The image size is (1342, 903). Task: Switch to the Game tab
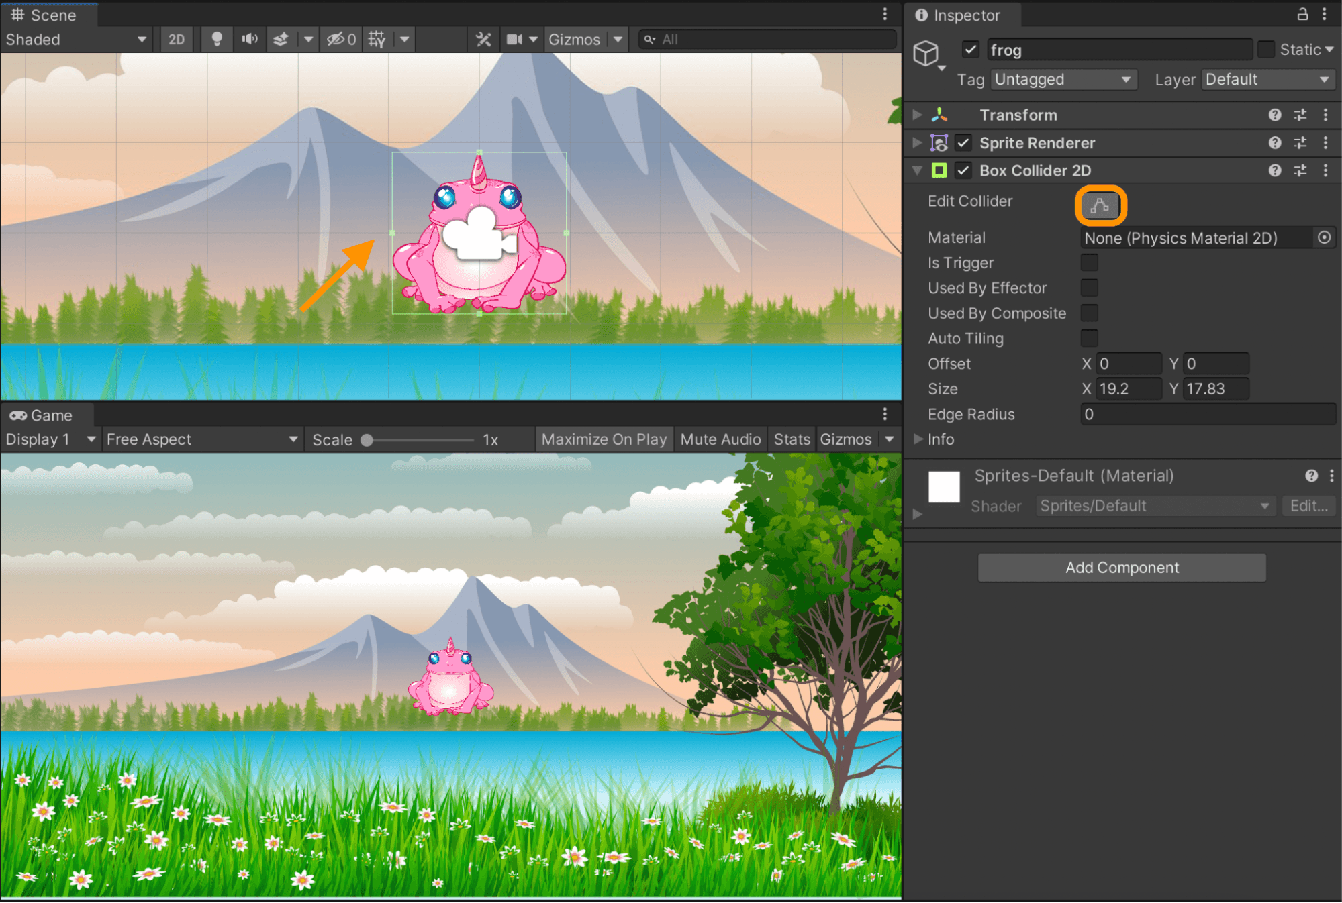point(48,415)
